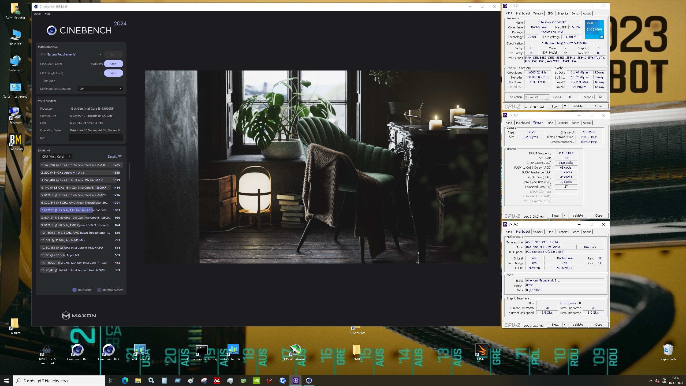
Task: Open Tools dropdown arrow in top CPU-Z window
Action: click(564, 106)
